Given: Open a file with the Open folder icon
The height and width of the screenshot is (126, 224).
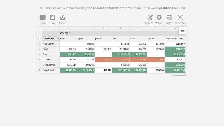Looking at the screenshot, I should click(43, 17).
